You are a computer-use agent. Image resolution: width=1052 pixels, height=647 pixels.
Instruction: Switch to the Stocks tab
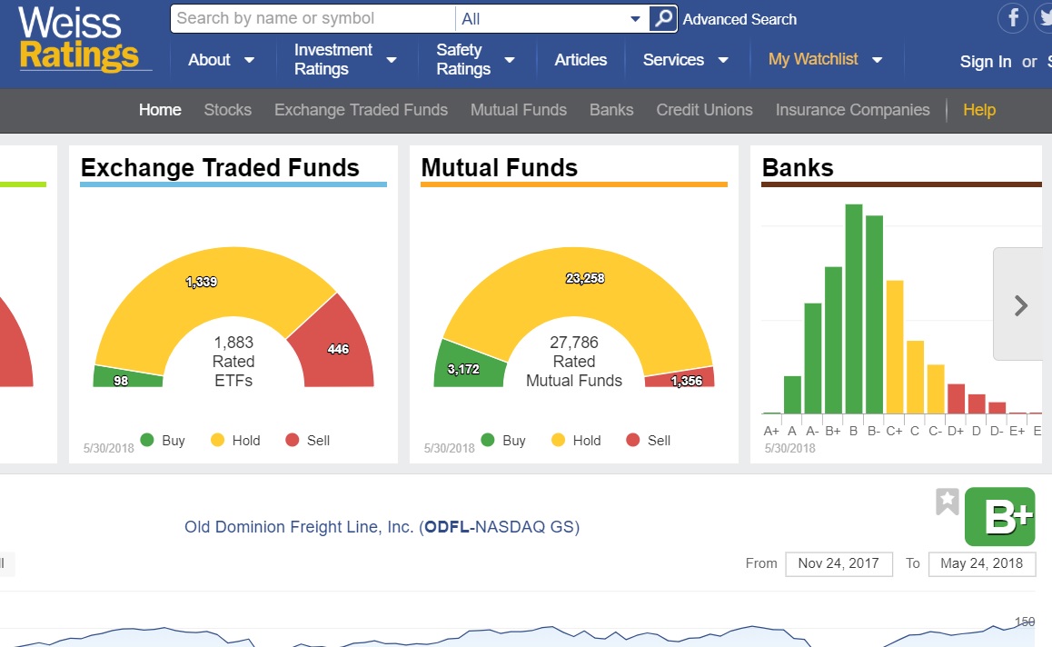[x=227, y=110]
